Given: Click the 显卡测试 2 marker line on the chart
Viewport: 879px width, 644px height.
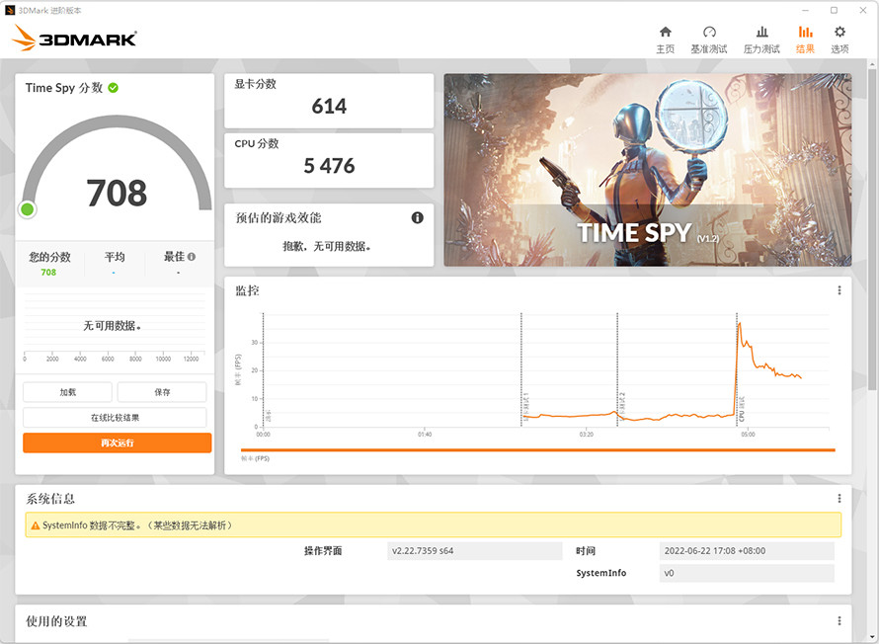Looking at the screenshot, I should pyautogui.click(x=617, y=369).
